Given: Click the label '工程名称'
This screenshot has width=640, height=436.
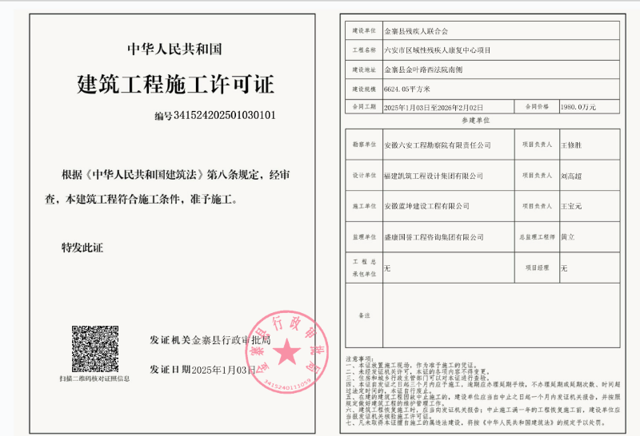Looking at the screenshot, I should 364,50.
